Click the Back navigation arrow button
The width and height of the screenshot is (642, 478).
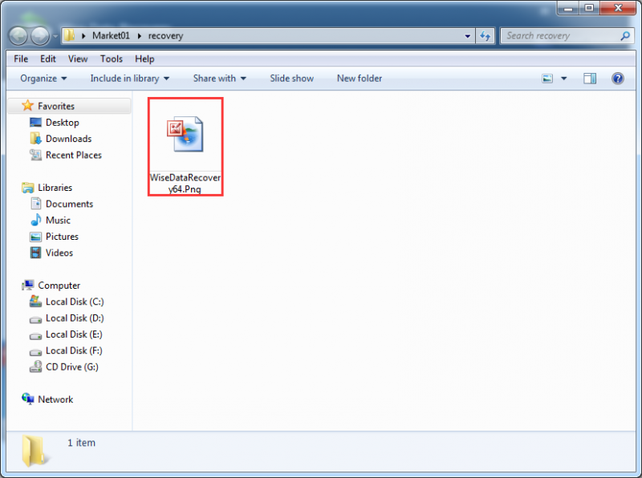[18, 36]
